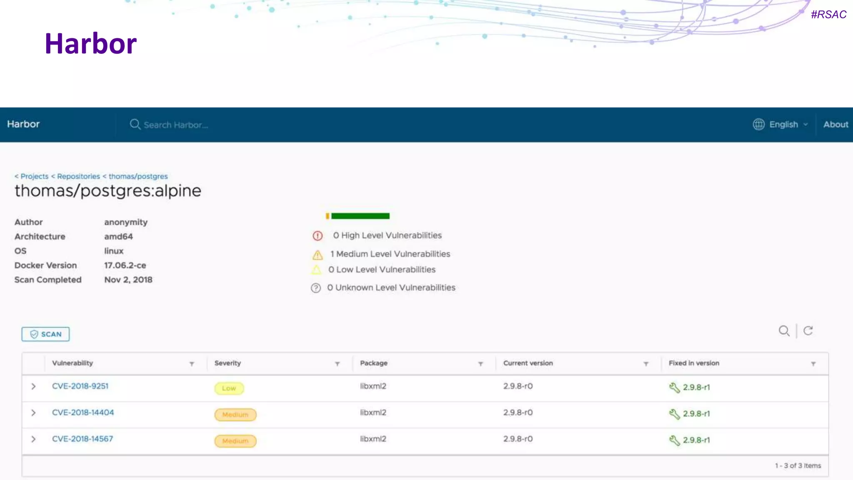Click the green vulnerability summary bar

click(360, 216)
